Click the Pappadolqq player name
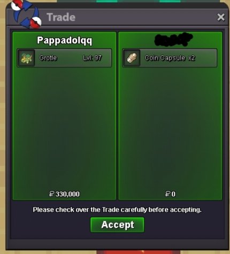The width and height of the screenshot is (230, 254). (x=64, y=41)
